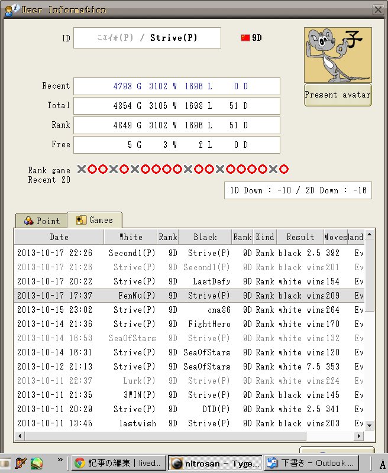The width and height of the screenshot is (388, 473).
Task: Click the last red circle in Rank game history
Action: coord(284,169)
